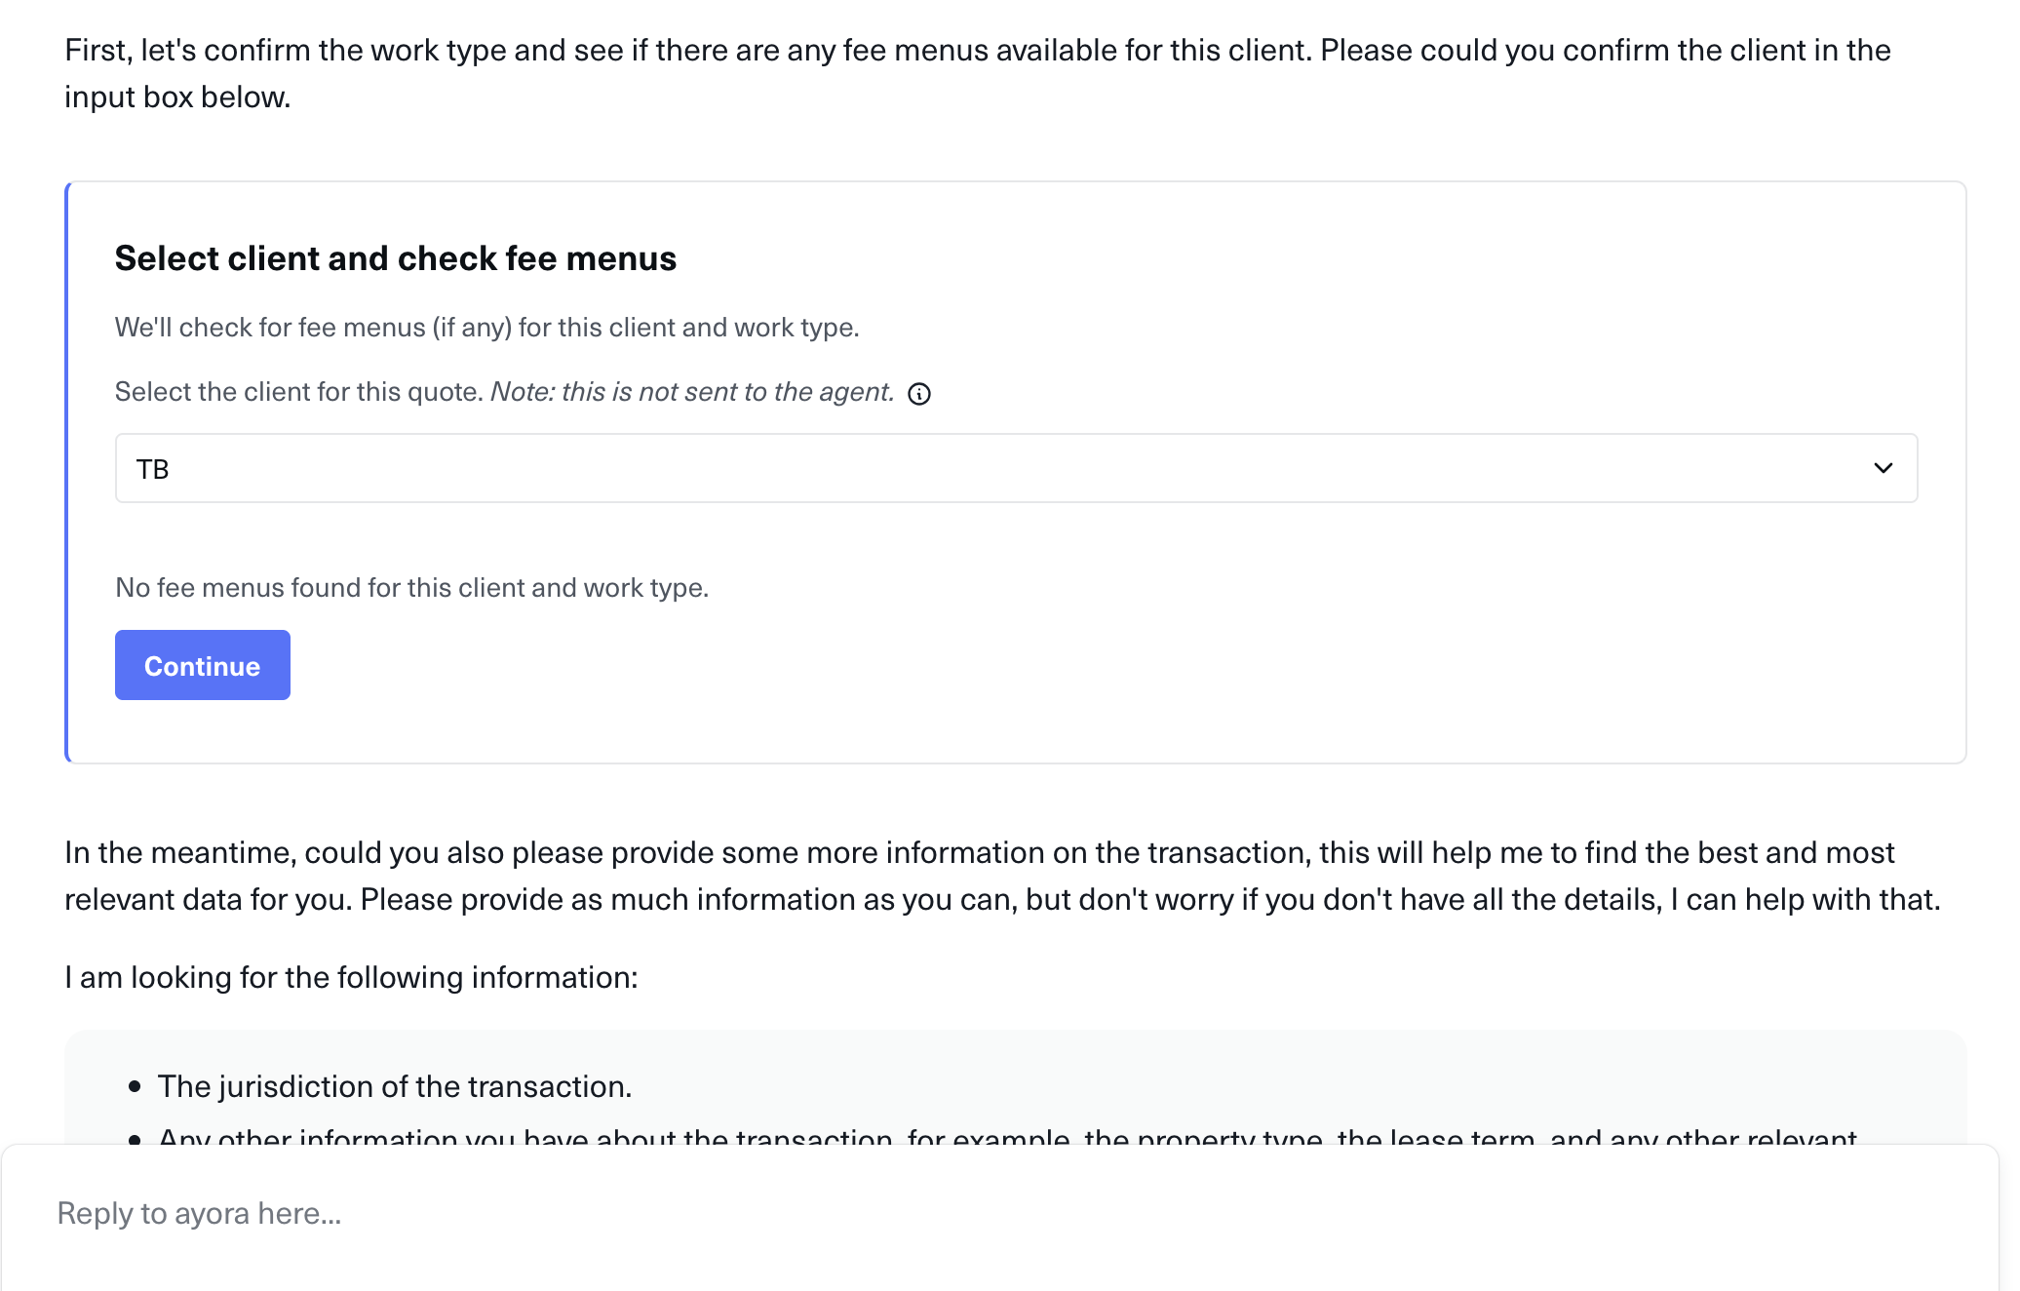This screenshot has width=2020, height=1291.
Task: Open the client selector showing TB
Action: [1014, 469]
